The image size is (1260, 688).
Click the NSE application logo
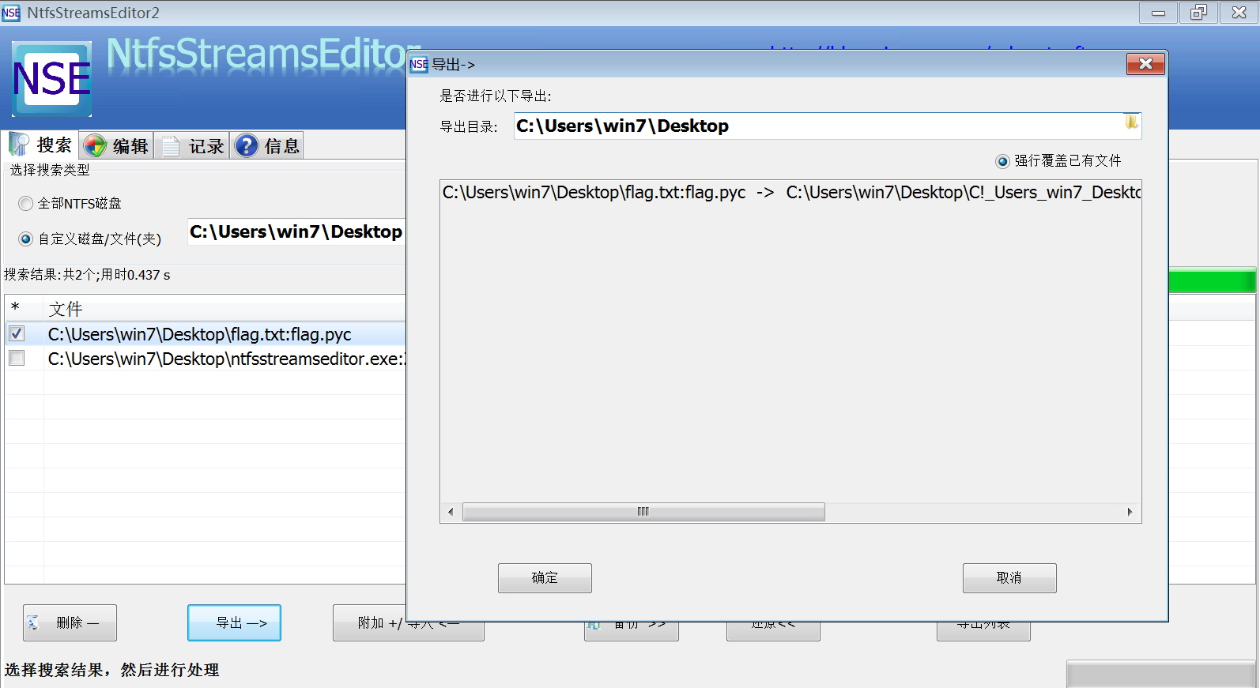point(52,79)
